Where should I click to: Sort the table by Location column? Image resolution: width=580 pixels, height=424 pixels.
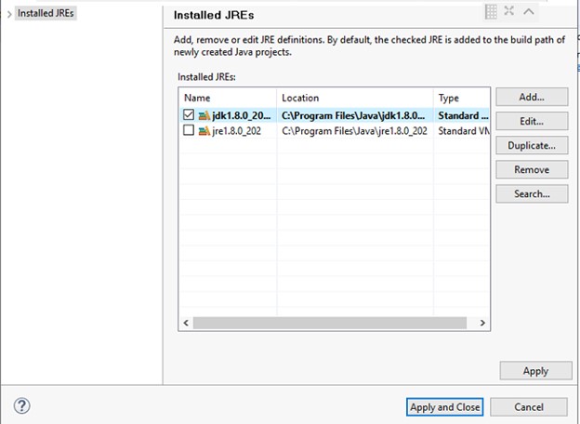click(x=353, y=98)
